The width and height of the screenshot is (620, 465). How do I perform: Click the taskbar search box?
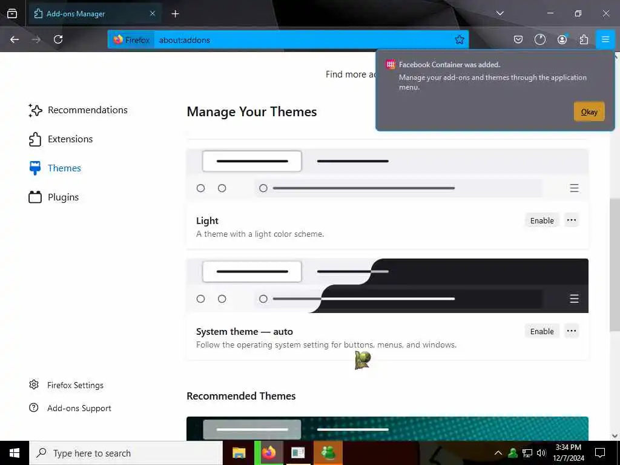pyautogui.click(x=126, y=453)
